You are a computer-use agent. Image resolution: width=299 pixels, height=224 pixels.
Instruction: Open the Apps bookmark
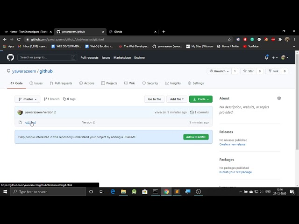tap(9, 46)
